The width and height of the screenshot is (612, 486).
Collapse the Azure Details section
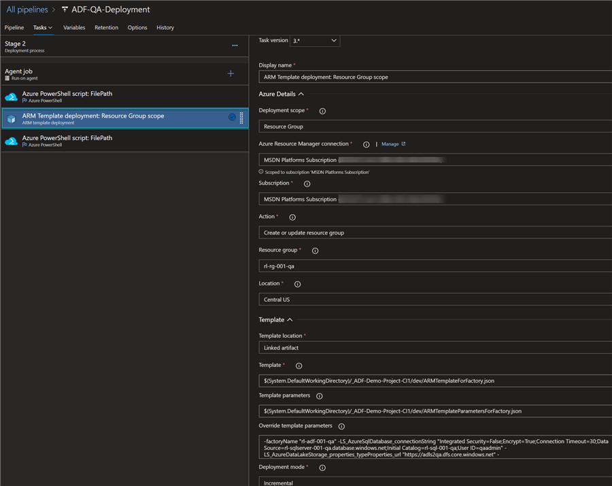[301, 94]
